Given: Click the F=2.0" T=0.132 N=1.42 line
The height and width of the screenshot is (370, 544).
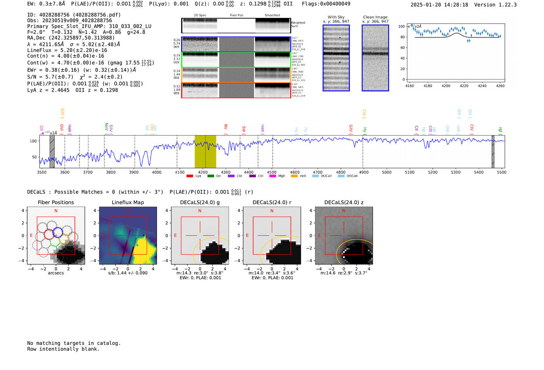Looking at the screenshot, I should (x=86, y=32).
